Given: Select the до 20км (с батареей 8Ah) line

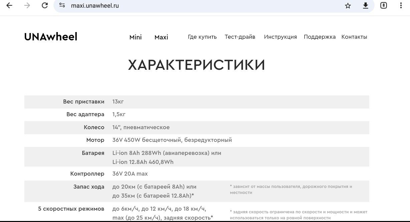Looking at the screenshot, I should [154, 187].
